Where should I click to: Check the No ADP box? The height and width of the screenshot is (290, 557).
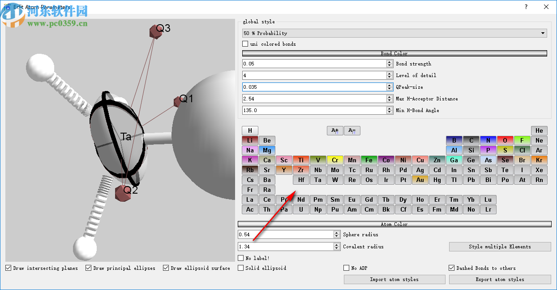tap(346, 268)
